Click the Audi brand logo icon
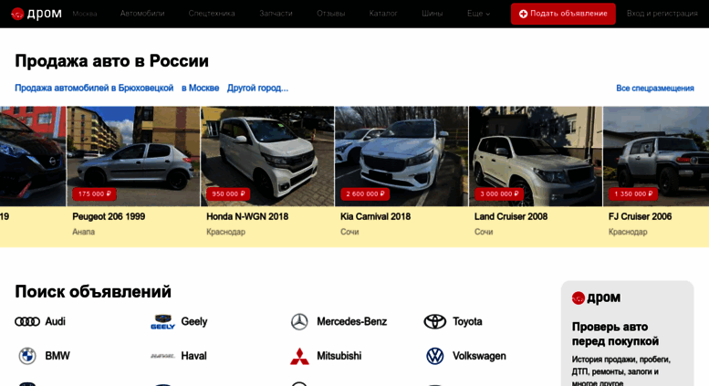This screenshot has width=709, height=386. [27, 322]
